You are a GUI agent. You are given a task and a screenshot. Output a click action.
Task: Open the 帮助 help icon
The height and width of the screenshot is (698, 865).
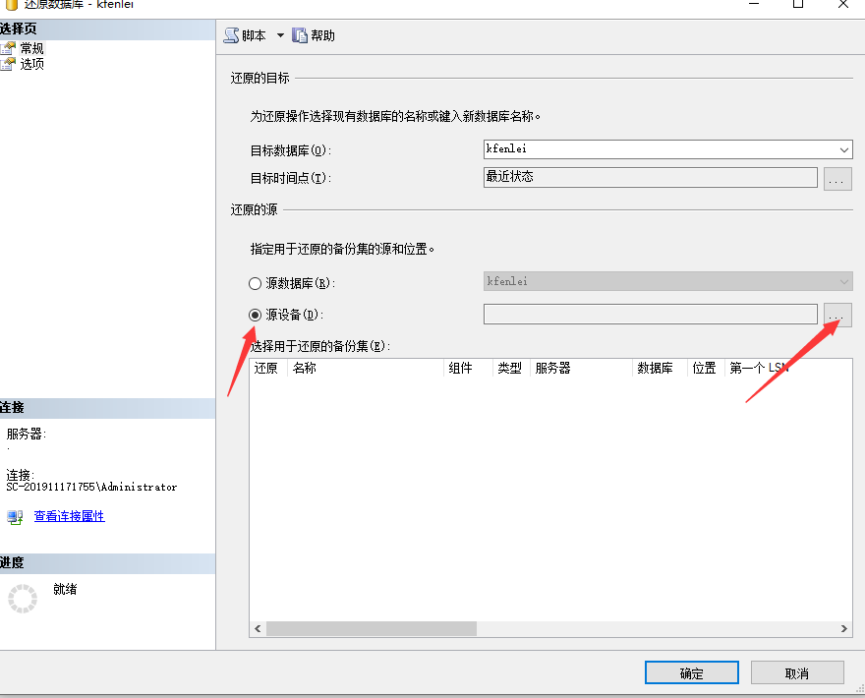click(x=300, y=35)
